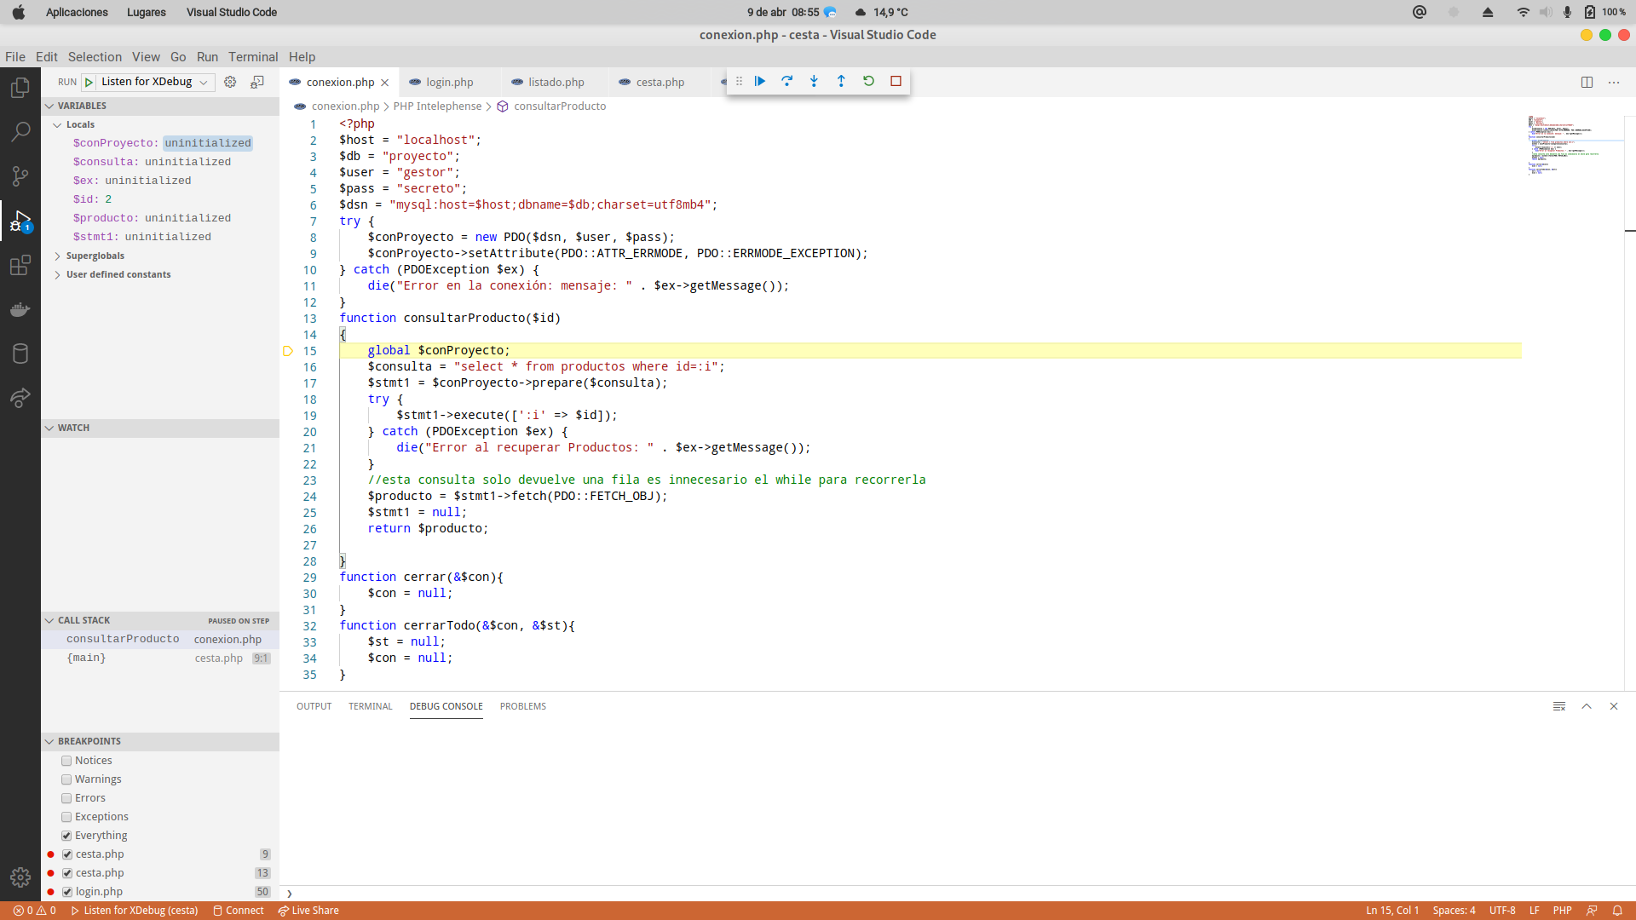Open editor More Actions menu

coord(1614,83)
